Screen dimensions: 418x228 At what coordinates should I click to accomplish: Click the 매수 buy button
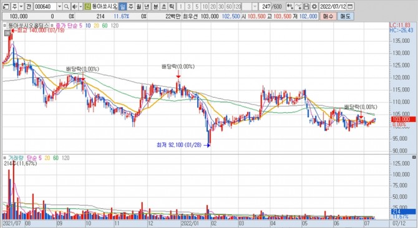pyautogui.click(x=328, y=16)
